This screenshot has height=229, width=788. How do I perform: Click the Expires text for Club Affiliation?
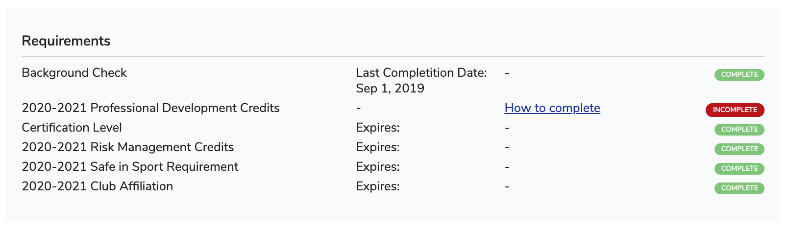378,186
